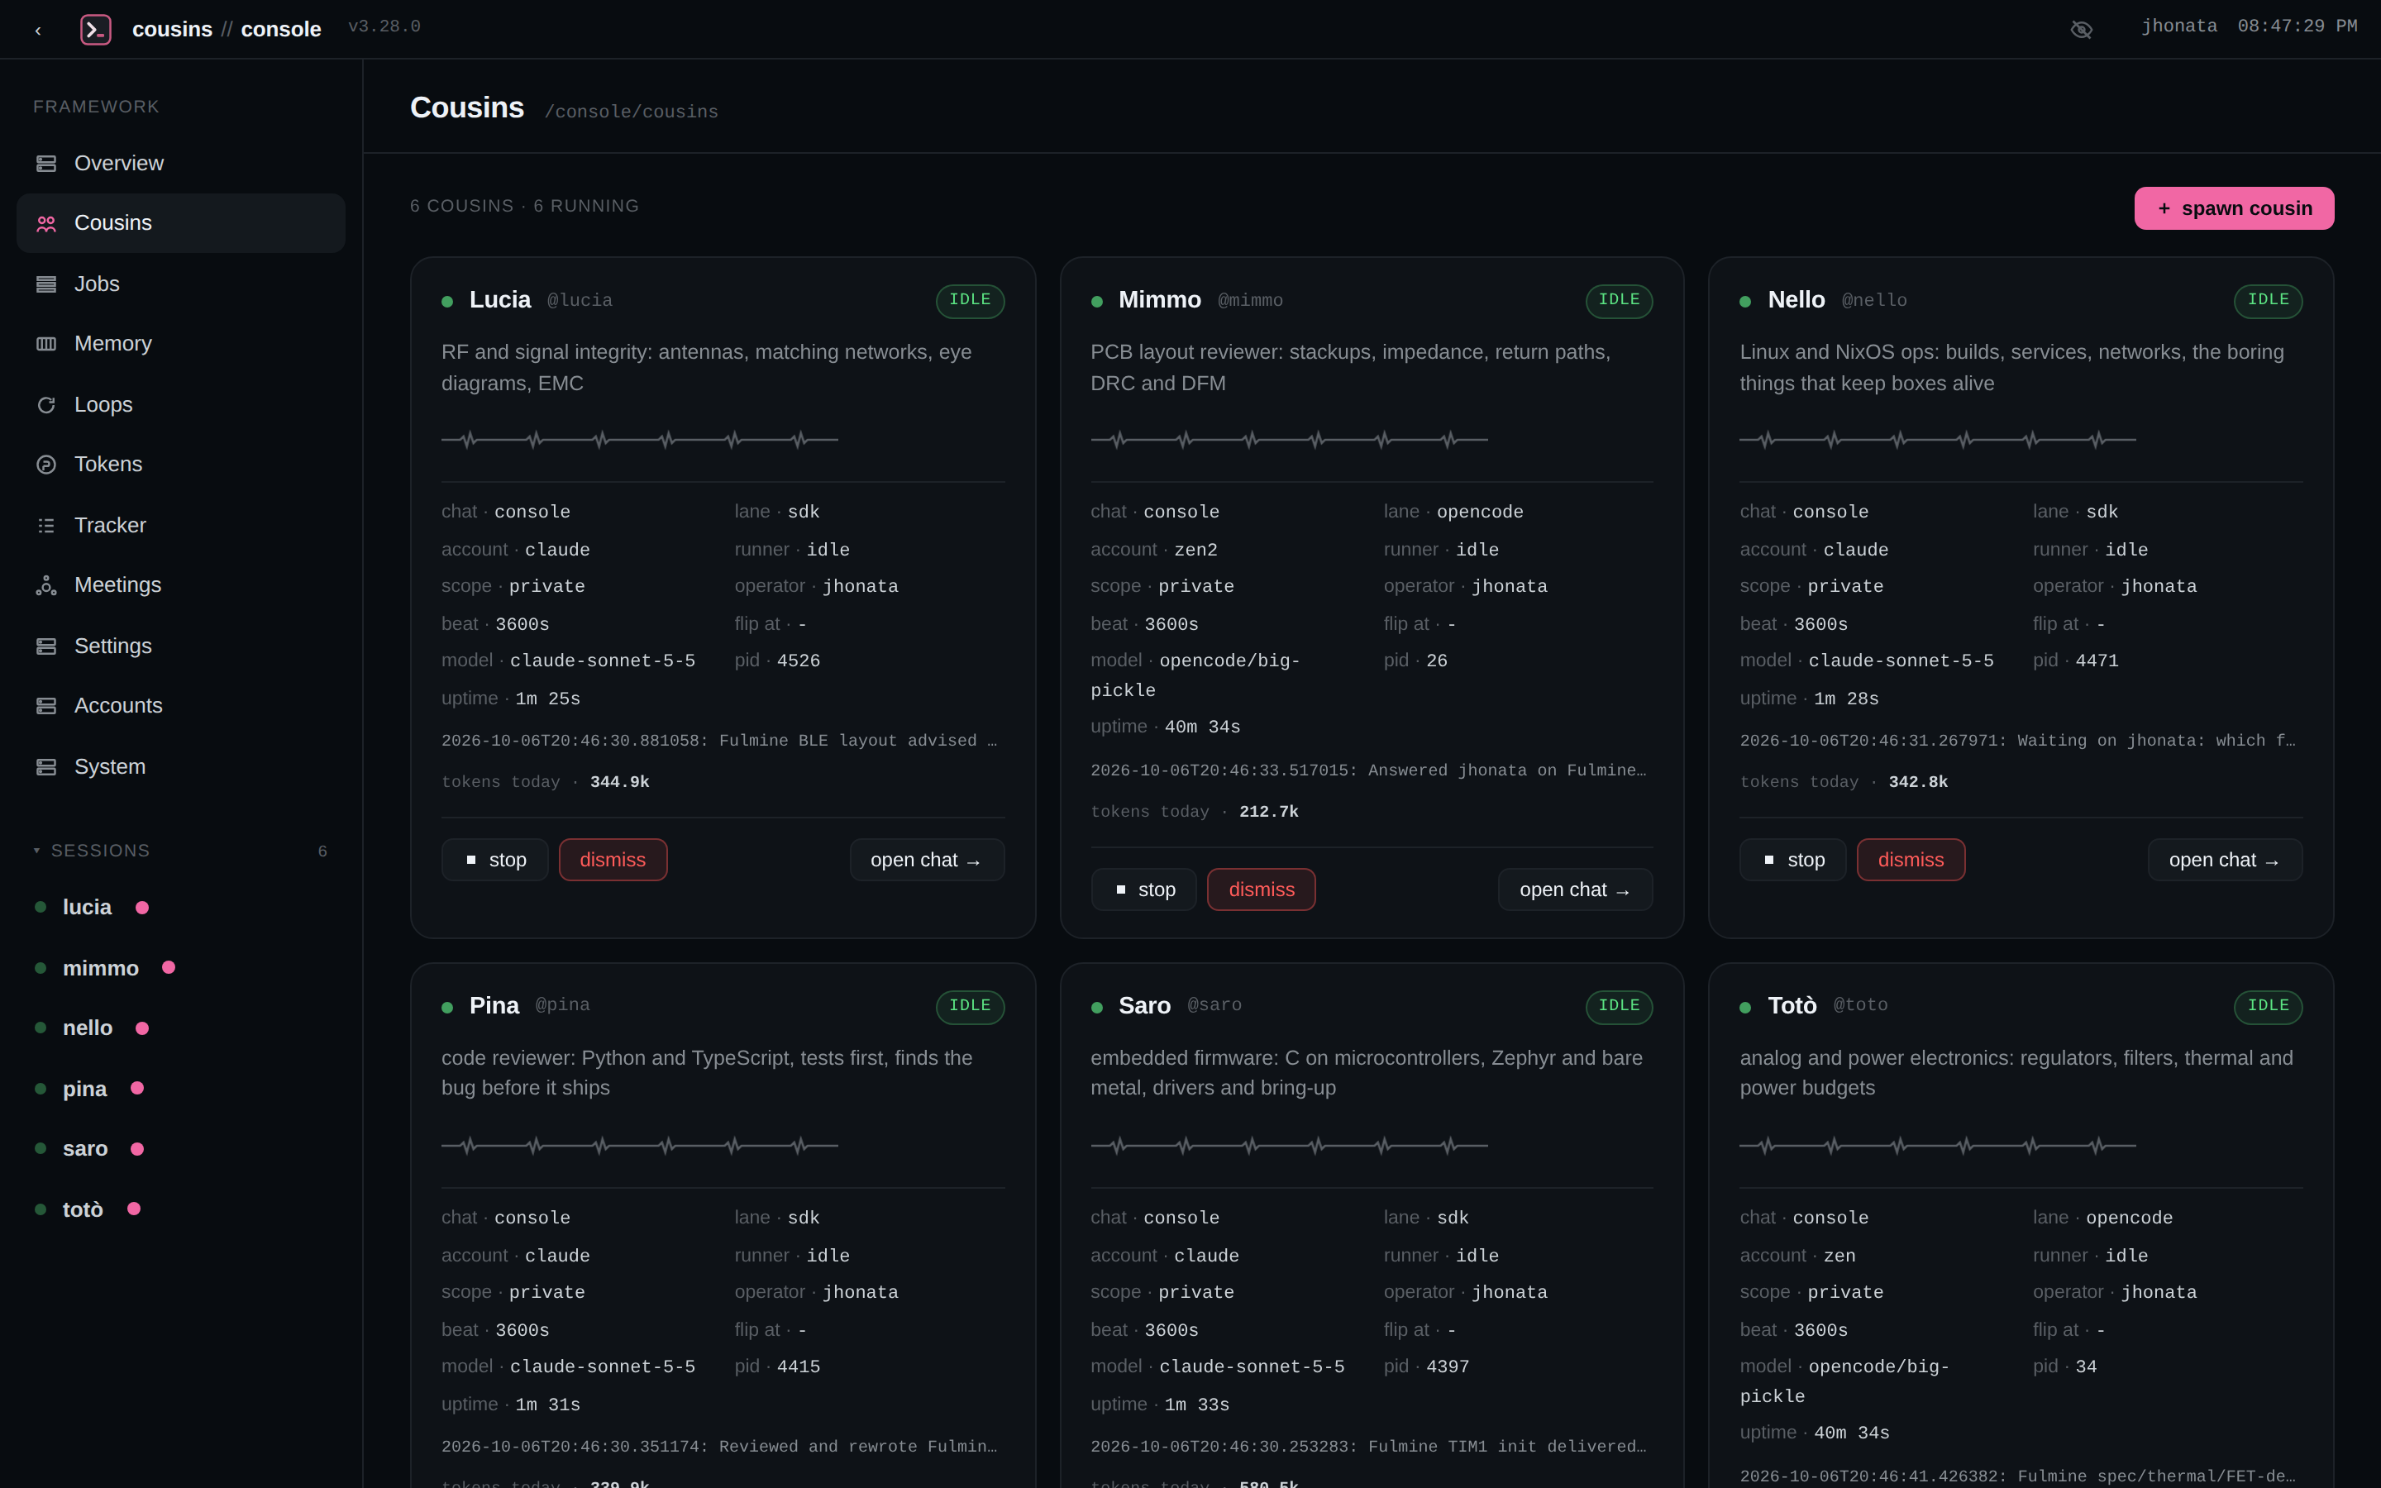Open the Overview page from the sidebar
This screenshot has height=1488, width=2381.
coord(181,164)
